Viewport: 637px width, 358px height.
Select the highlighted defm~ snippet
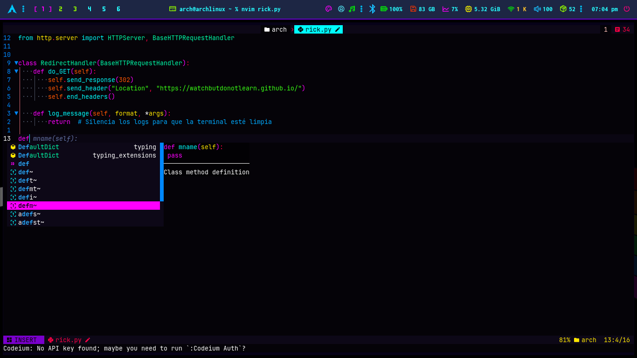click(83, 206)
